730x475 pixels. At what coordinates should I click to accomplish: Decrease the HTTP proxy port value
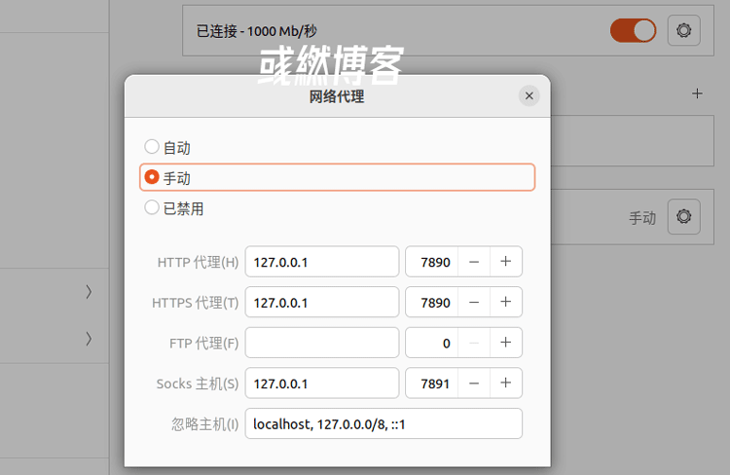473,262
